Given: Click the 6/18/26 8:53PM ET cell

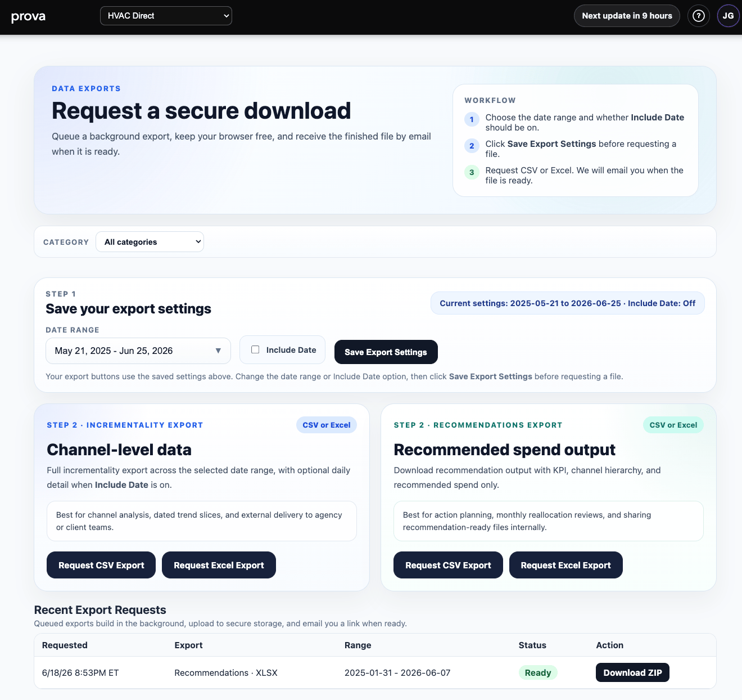Looking at the screenshot, I should tap(80, 673).
